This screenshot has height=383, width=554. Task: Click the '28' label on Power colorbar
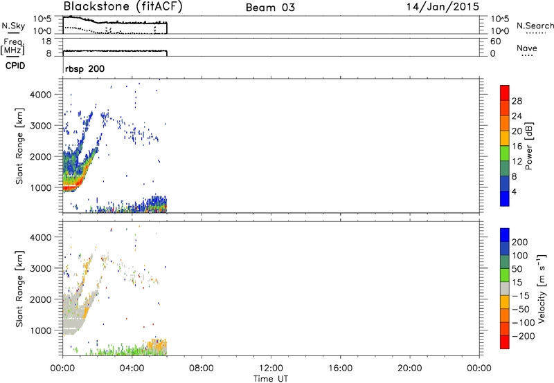click(517, 101)
